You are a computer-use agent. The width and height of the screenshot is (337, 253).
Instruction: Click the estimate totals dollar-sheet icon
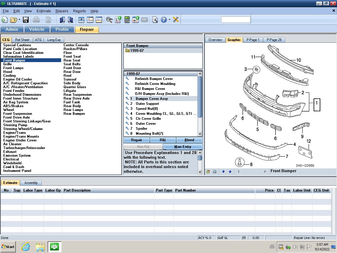[x=118, y=20]
